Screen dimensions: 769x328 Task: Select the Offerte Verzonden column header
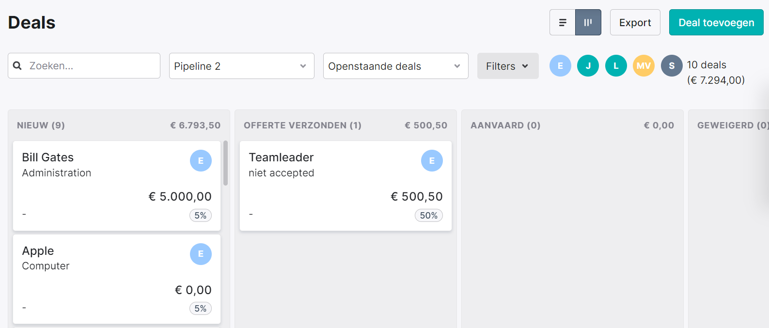click(345, 125)
